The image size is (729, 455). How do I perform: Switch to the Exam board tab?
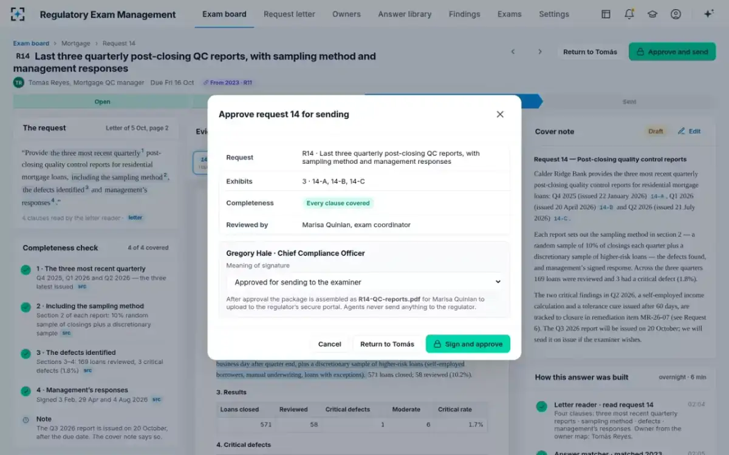point(224,14)
